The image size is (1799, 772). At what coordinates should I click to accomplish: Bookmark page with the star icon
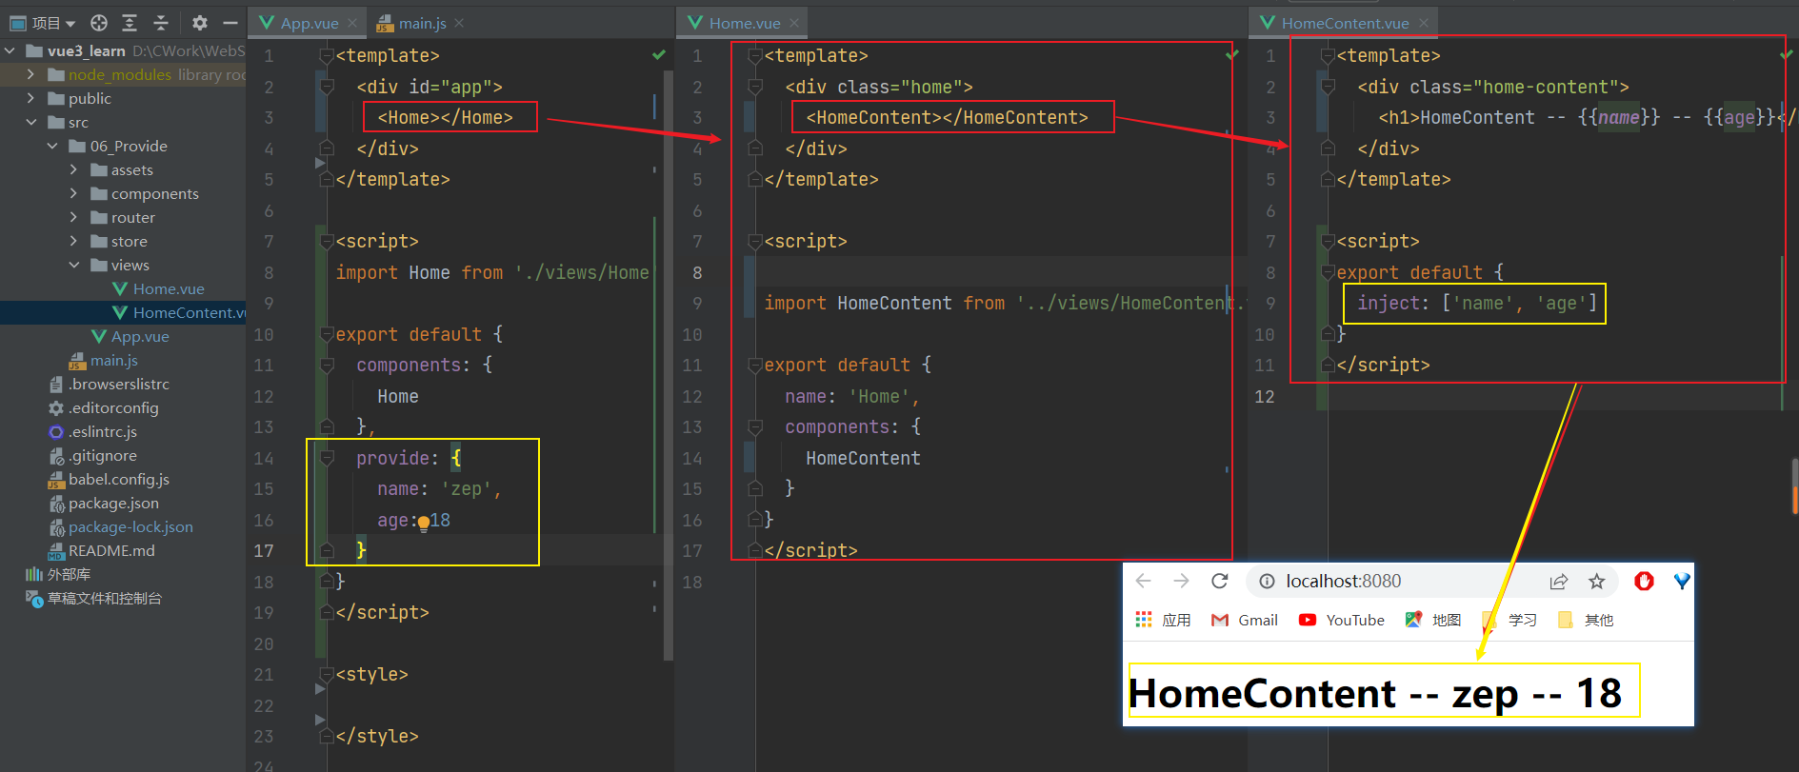click(x=1597, y=582)
